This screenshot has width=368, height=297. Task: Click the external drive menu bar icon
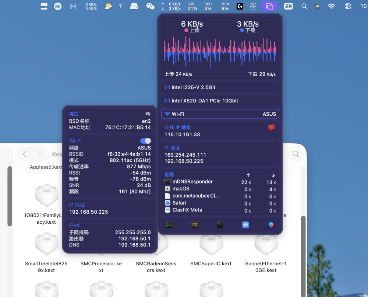(134, 6)
